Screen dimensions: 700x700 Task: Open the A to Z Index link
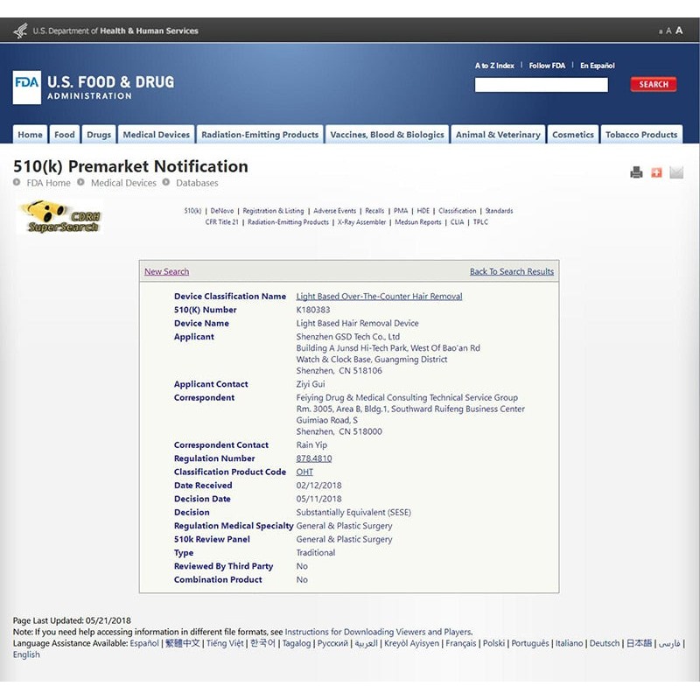[x=494, y=66]
